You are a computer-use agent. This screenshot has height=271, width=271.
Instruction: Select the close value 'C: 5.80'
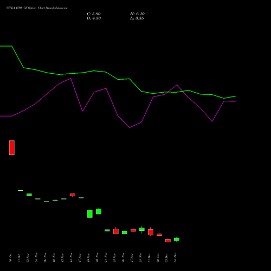click(94, 14)
